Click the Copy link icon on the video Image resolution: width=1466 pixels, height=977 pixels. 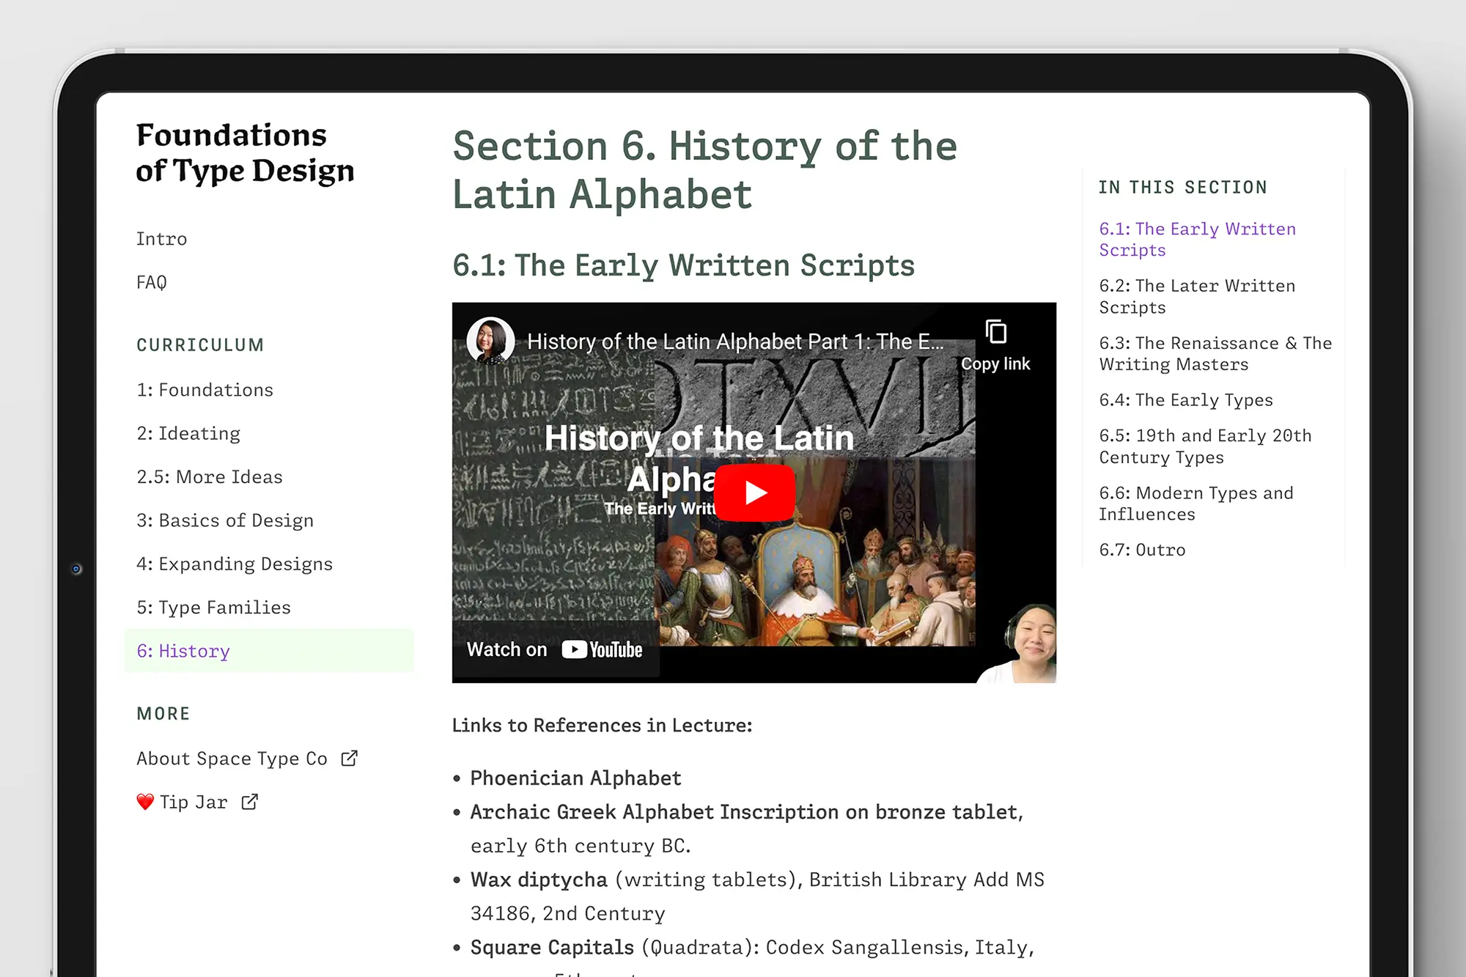[995, 332]
